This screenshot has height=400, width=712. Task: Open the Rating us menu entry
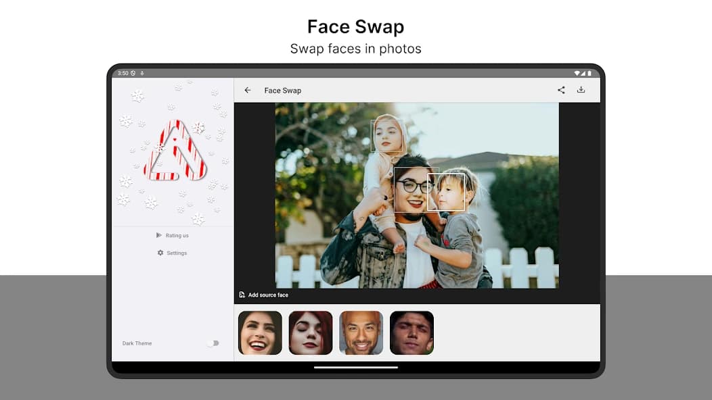[x=177, y=235]
